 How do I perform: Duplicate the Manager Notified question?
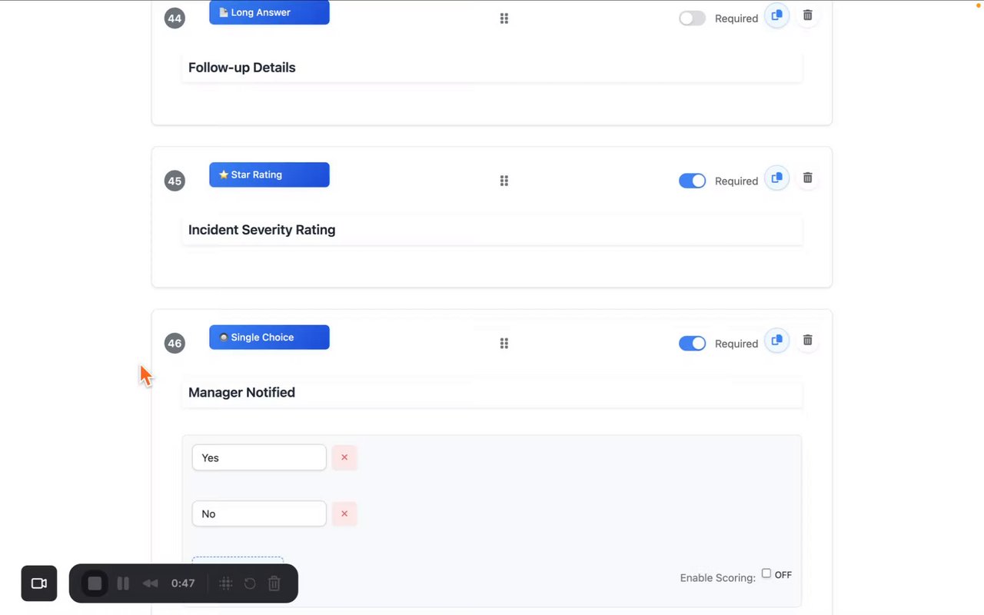(776, 341)
